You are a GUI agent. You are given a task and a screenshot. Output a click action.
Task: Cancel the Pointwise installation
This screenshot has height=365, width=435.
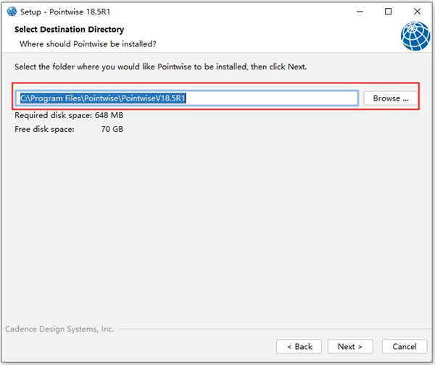point(405,346)
